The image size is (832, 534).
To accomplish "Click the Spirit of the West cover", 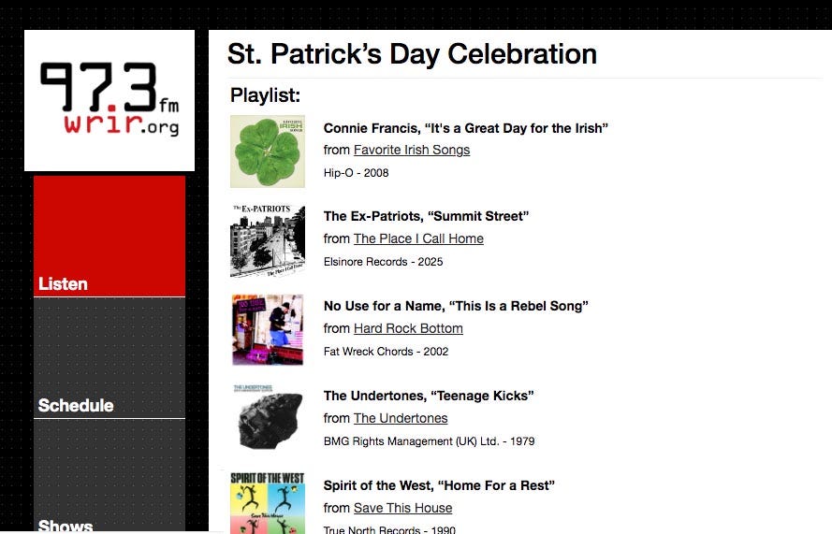I will pyautogui.click(x=268, y=503).
